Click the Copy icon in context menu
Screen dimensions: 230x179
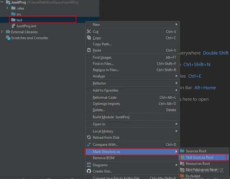[89, 38]
